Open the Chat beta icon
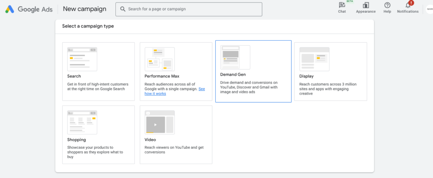The height and width of the screenshot is (178, 433). (x=342, y=5)
